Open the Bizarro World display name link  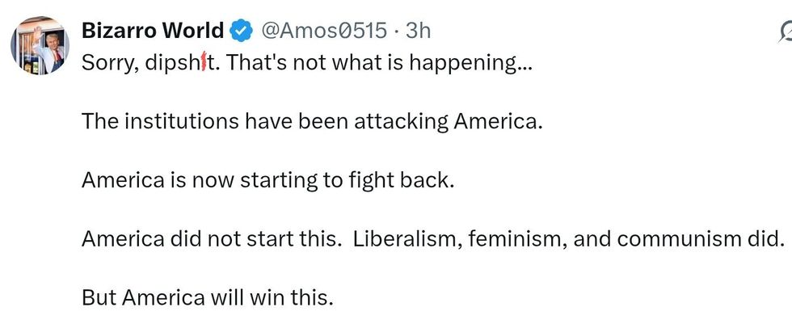[x=153, y=31]
